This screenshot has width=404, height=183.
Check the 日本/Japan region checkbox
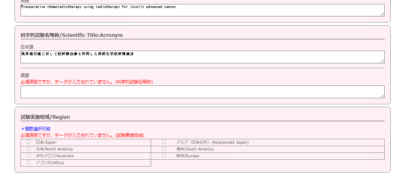[x=29, y=142]
